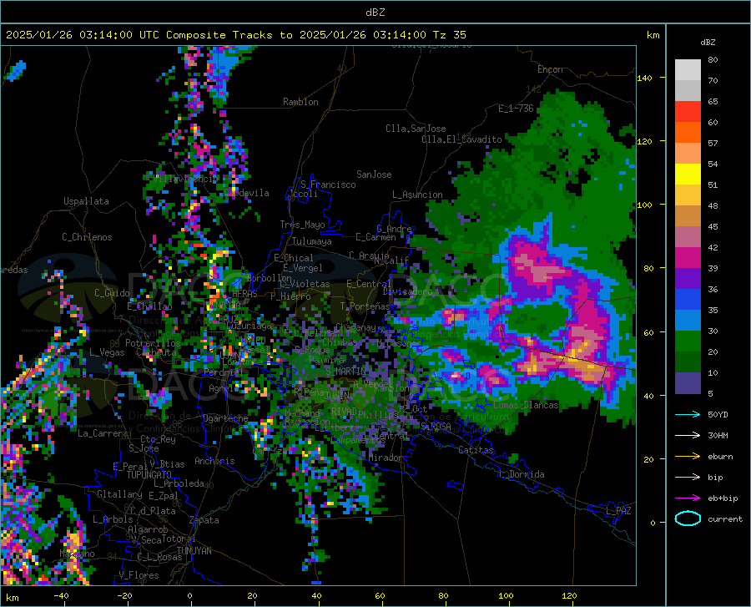This screenshot has width=751, height=607.
Task: Click the 'La_Carrera' map label
Action: click(103, 433)
